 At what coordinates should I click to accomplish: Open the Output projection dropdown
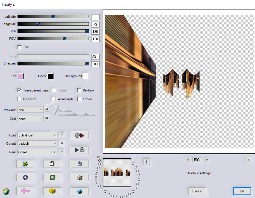tap(37, 144)
